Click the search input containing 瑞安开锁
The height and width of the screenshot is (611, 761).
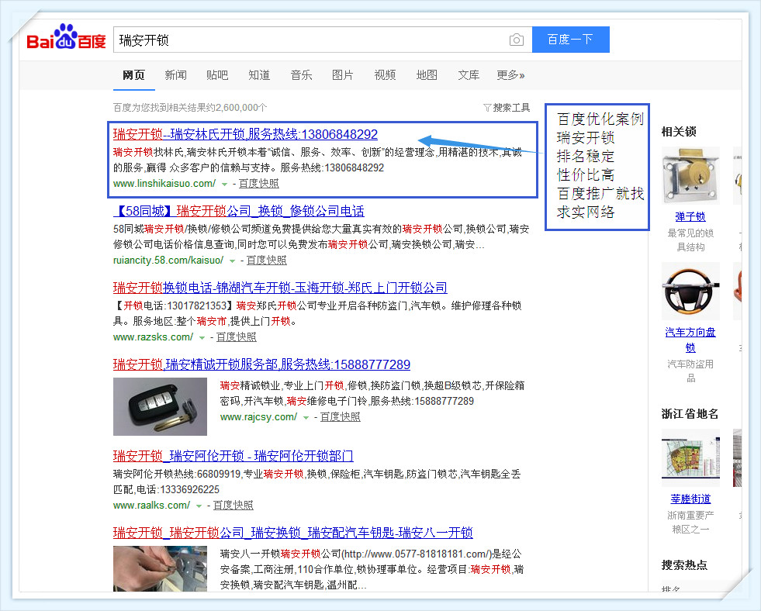click(310, 40)
